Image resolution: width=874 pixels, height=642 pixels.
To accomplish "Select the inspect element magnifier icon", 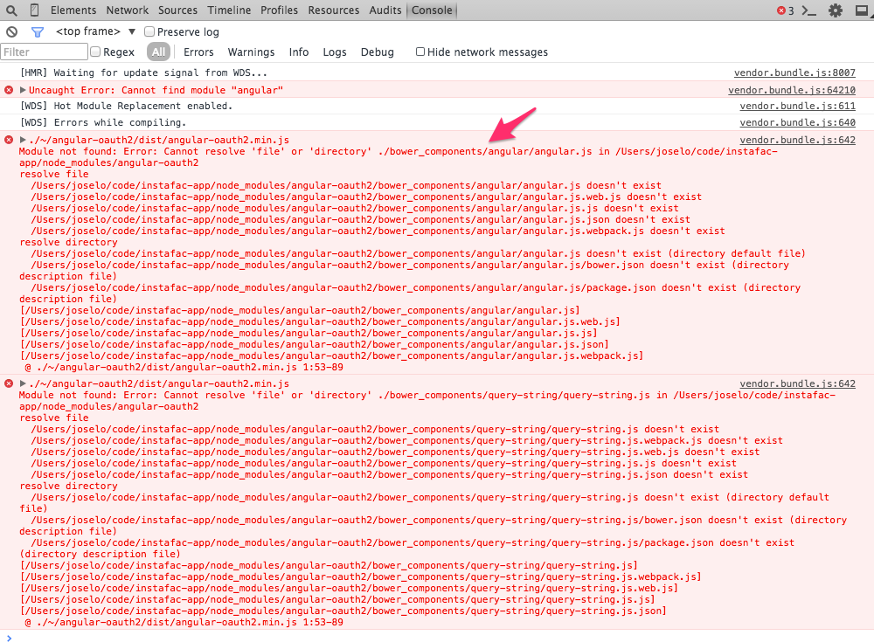I will (10, 10).
